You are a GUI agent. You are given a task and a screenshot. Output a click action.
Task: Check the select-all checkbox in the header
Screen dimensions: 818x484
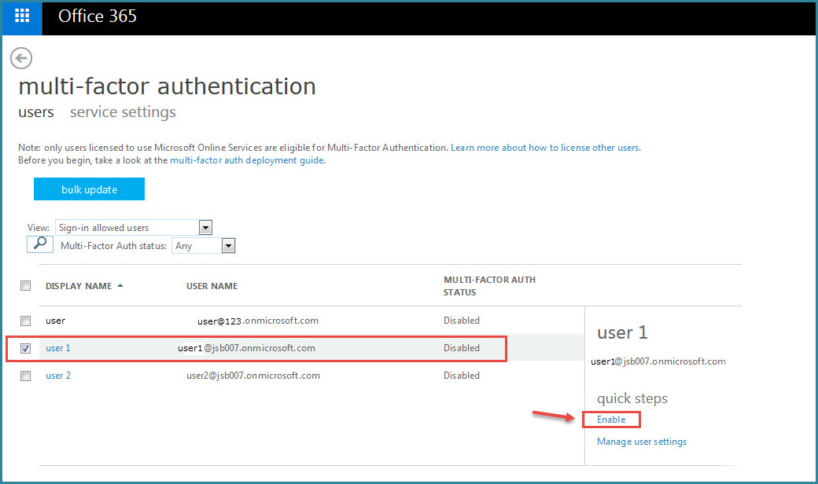25,285
